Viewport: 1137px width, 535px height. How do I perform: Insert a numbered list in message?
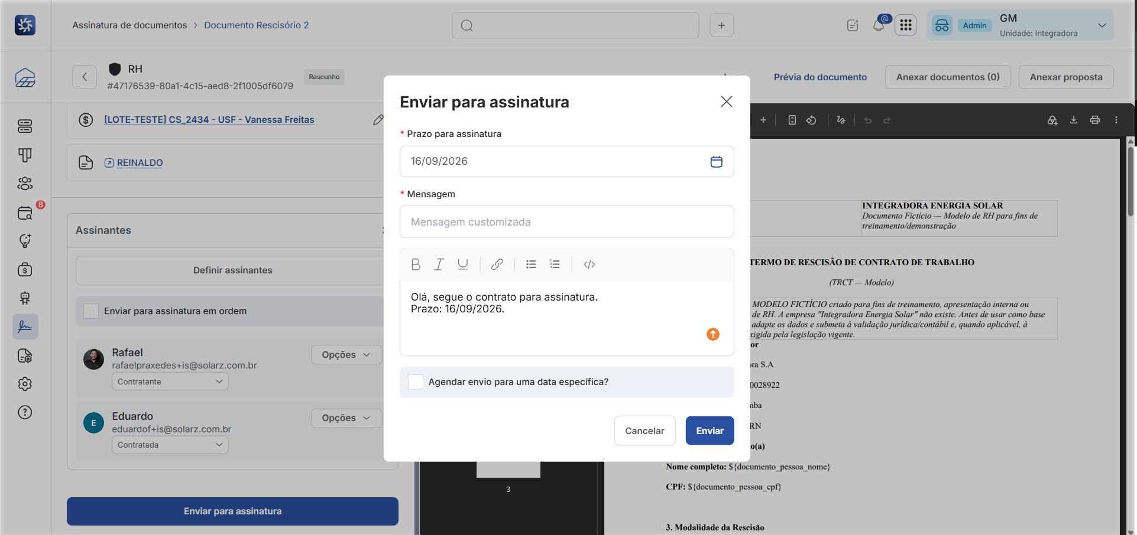pos(555,265)
